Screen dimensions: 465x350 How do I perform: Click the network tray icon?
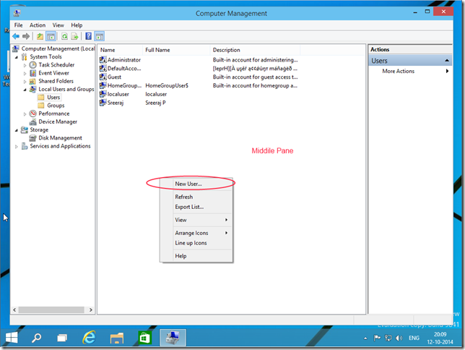pyautogui.click(x=388, y=338)
